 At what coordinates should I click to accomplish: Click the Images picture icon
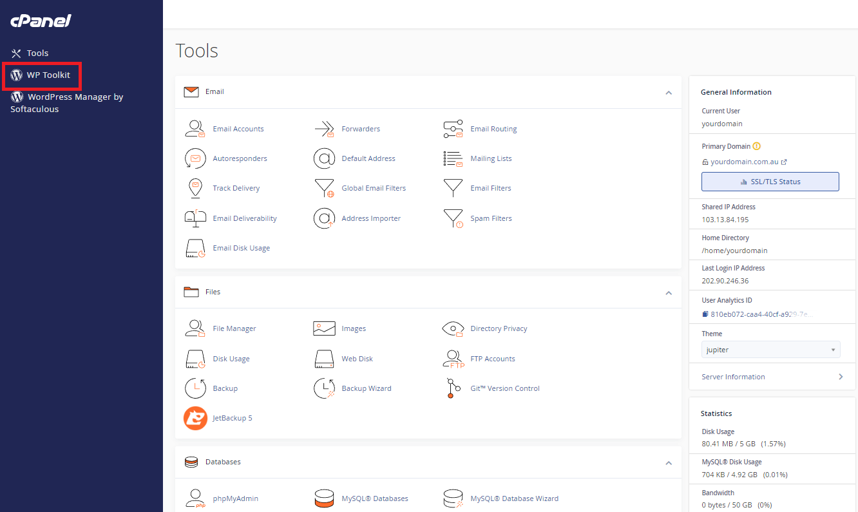pyautogui.click(x=324, y=328)
